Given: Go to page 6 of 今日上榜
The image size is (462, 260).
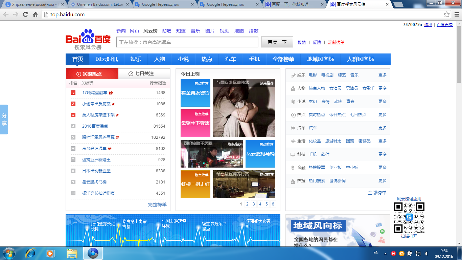Looking at the screenshot, I should [x=273, y=204].
